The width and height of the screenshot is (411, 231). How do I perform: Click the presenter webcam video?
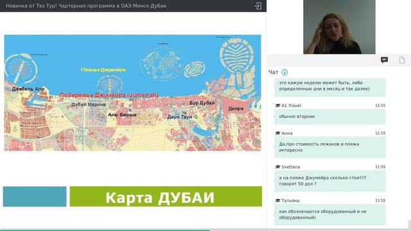click(339, 27)
